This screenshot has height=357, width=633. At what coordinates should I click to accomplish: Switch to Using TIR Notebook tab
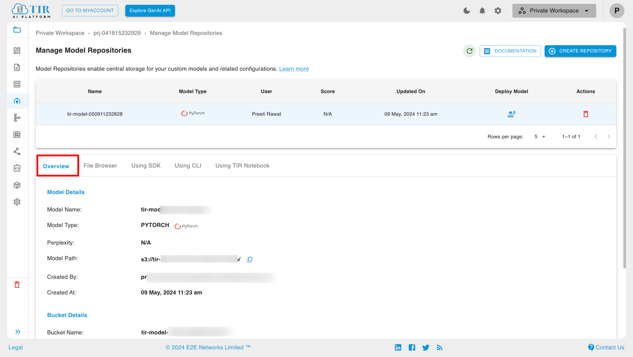point(243,166)
